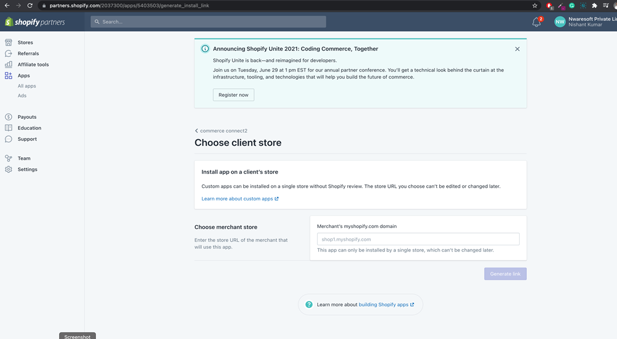Open building Shopify apps link

tap(386, 305)
